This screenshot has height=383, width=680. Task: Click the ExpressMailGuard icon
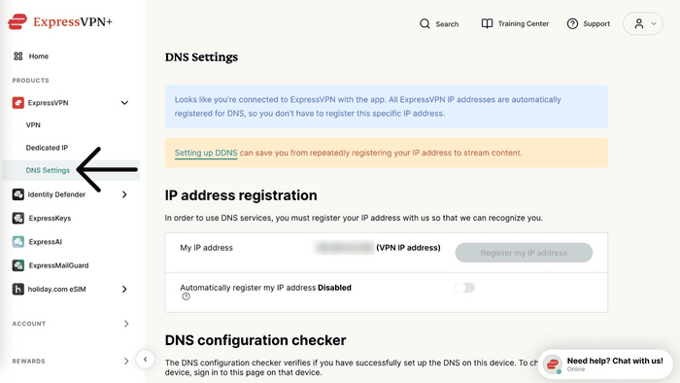coord(17,265)
